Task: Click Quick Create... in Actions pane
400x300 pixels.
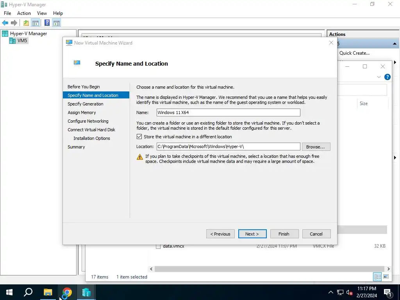Action: coord(354,53)
